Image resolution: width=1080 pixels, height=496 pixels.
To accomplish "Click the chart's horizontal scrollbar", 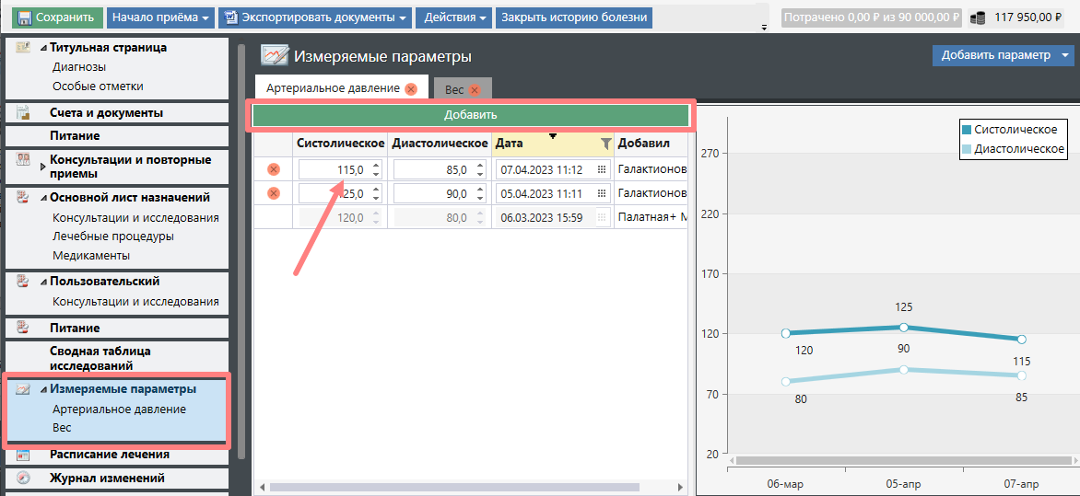I will (898, 460).
